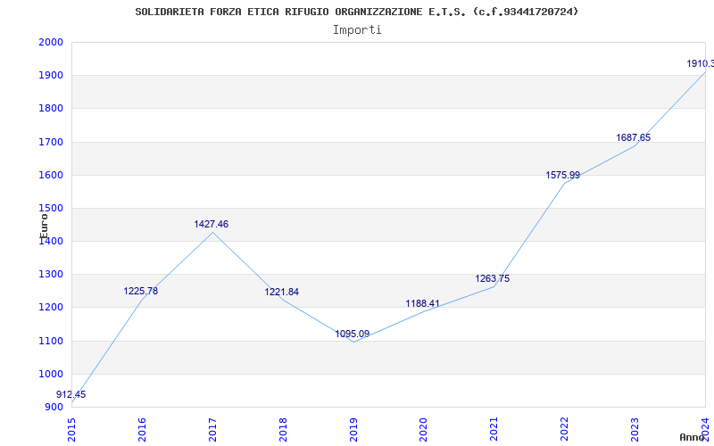Select the 2015 year tick on x-axis
The height and width of the screenshot is (446, 714).
(72, 428)
